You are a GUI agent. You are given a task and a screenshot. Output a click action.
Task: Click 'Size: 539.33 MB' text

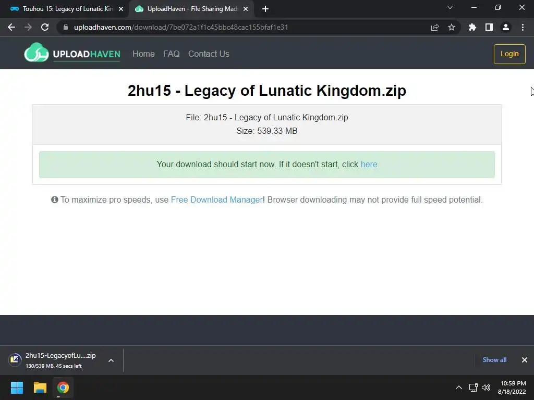(x=266, y=131)
